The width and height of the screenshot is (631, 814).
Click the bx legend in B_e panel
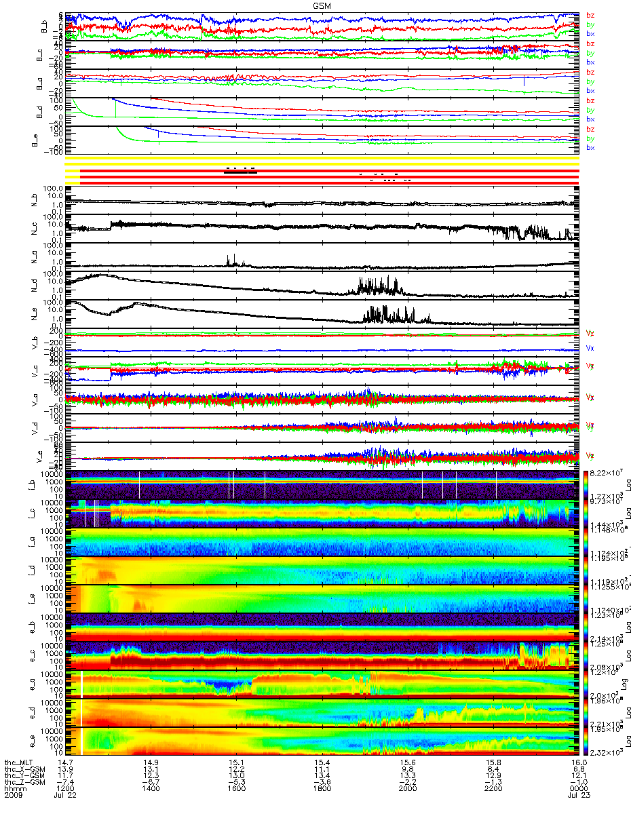click(x=590, y=148)
